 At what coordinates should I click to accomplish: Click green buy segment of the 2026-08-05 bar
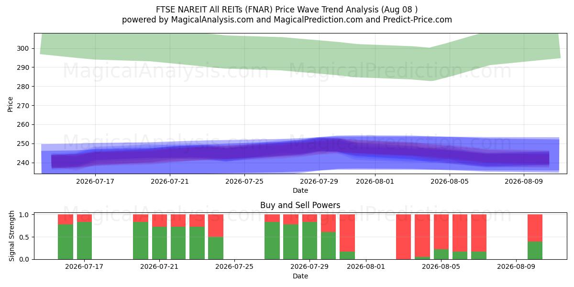click(441, 254)
